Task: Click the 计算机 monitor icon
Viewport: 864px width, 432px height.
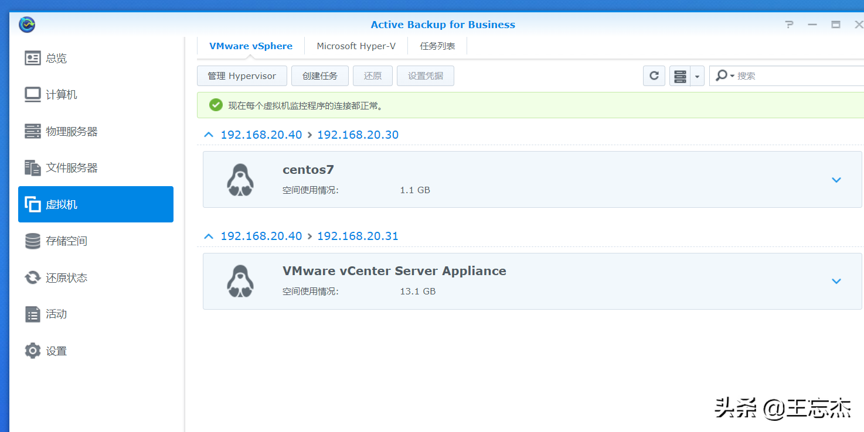Action: pos(33,95)
